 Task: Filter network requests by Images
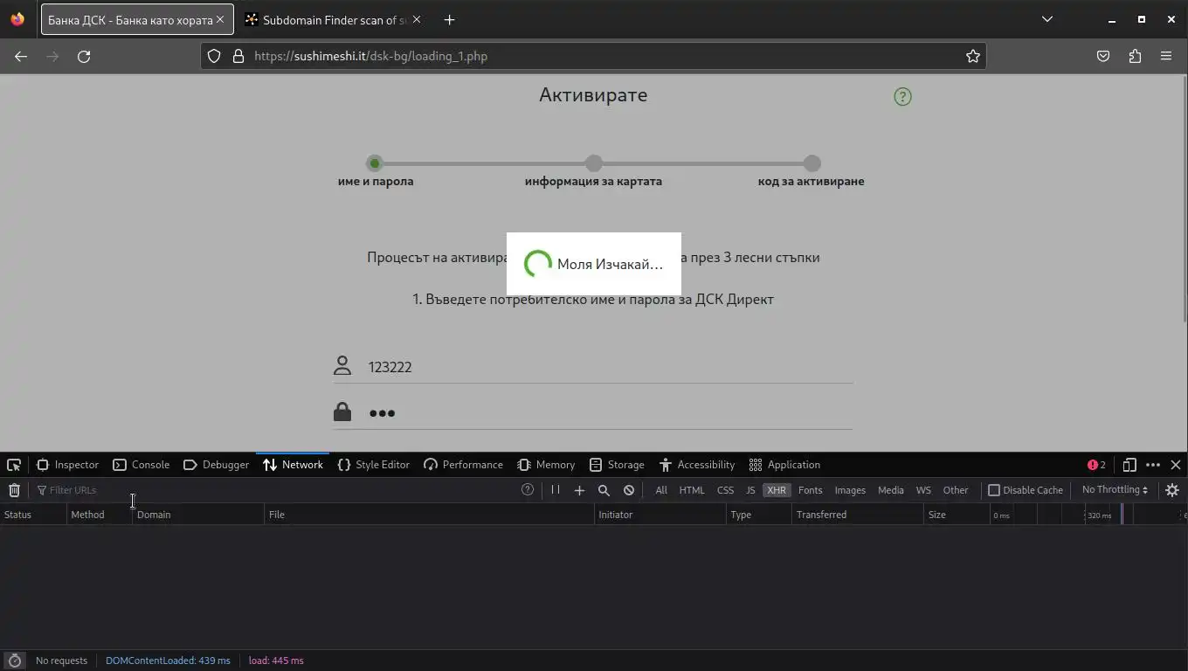point(850,490)
